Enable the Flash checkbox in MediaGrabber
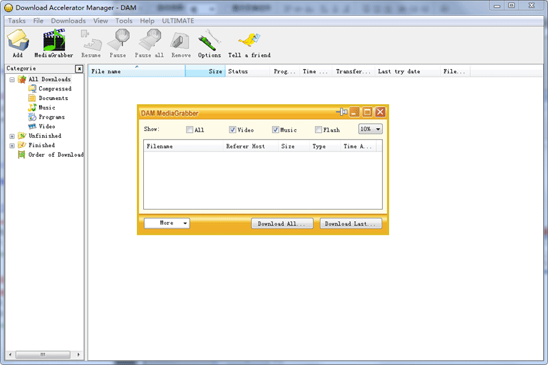The height and width of the screenshot is (365, 548). pos(318,129)
